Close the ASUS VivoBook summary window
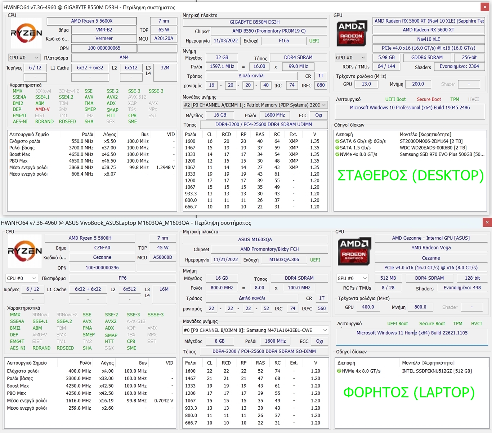The width and height of the screenshot is (492, 433). pos(487,222)
